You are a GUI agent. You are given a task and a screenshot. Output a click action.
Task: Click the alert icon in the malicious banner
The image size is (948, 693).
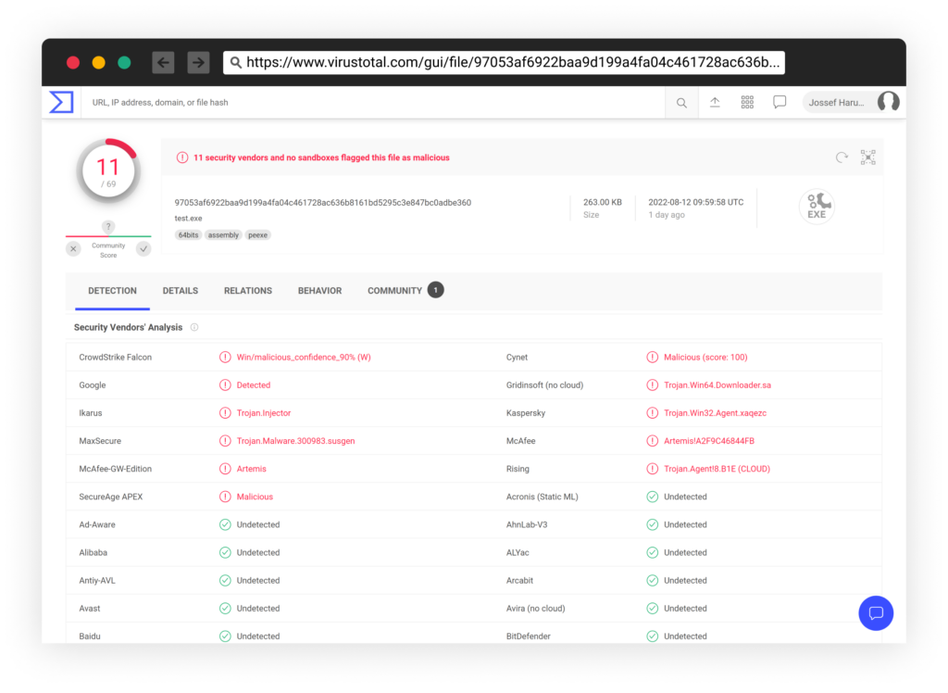(x=182, y=157)
